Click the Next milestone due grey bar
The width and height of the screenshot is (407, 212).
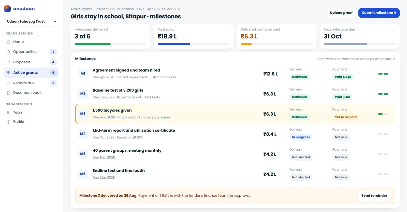click(345, 44)
